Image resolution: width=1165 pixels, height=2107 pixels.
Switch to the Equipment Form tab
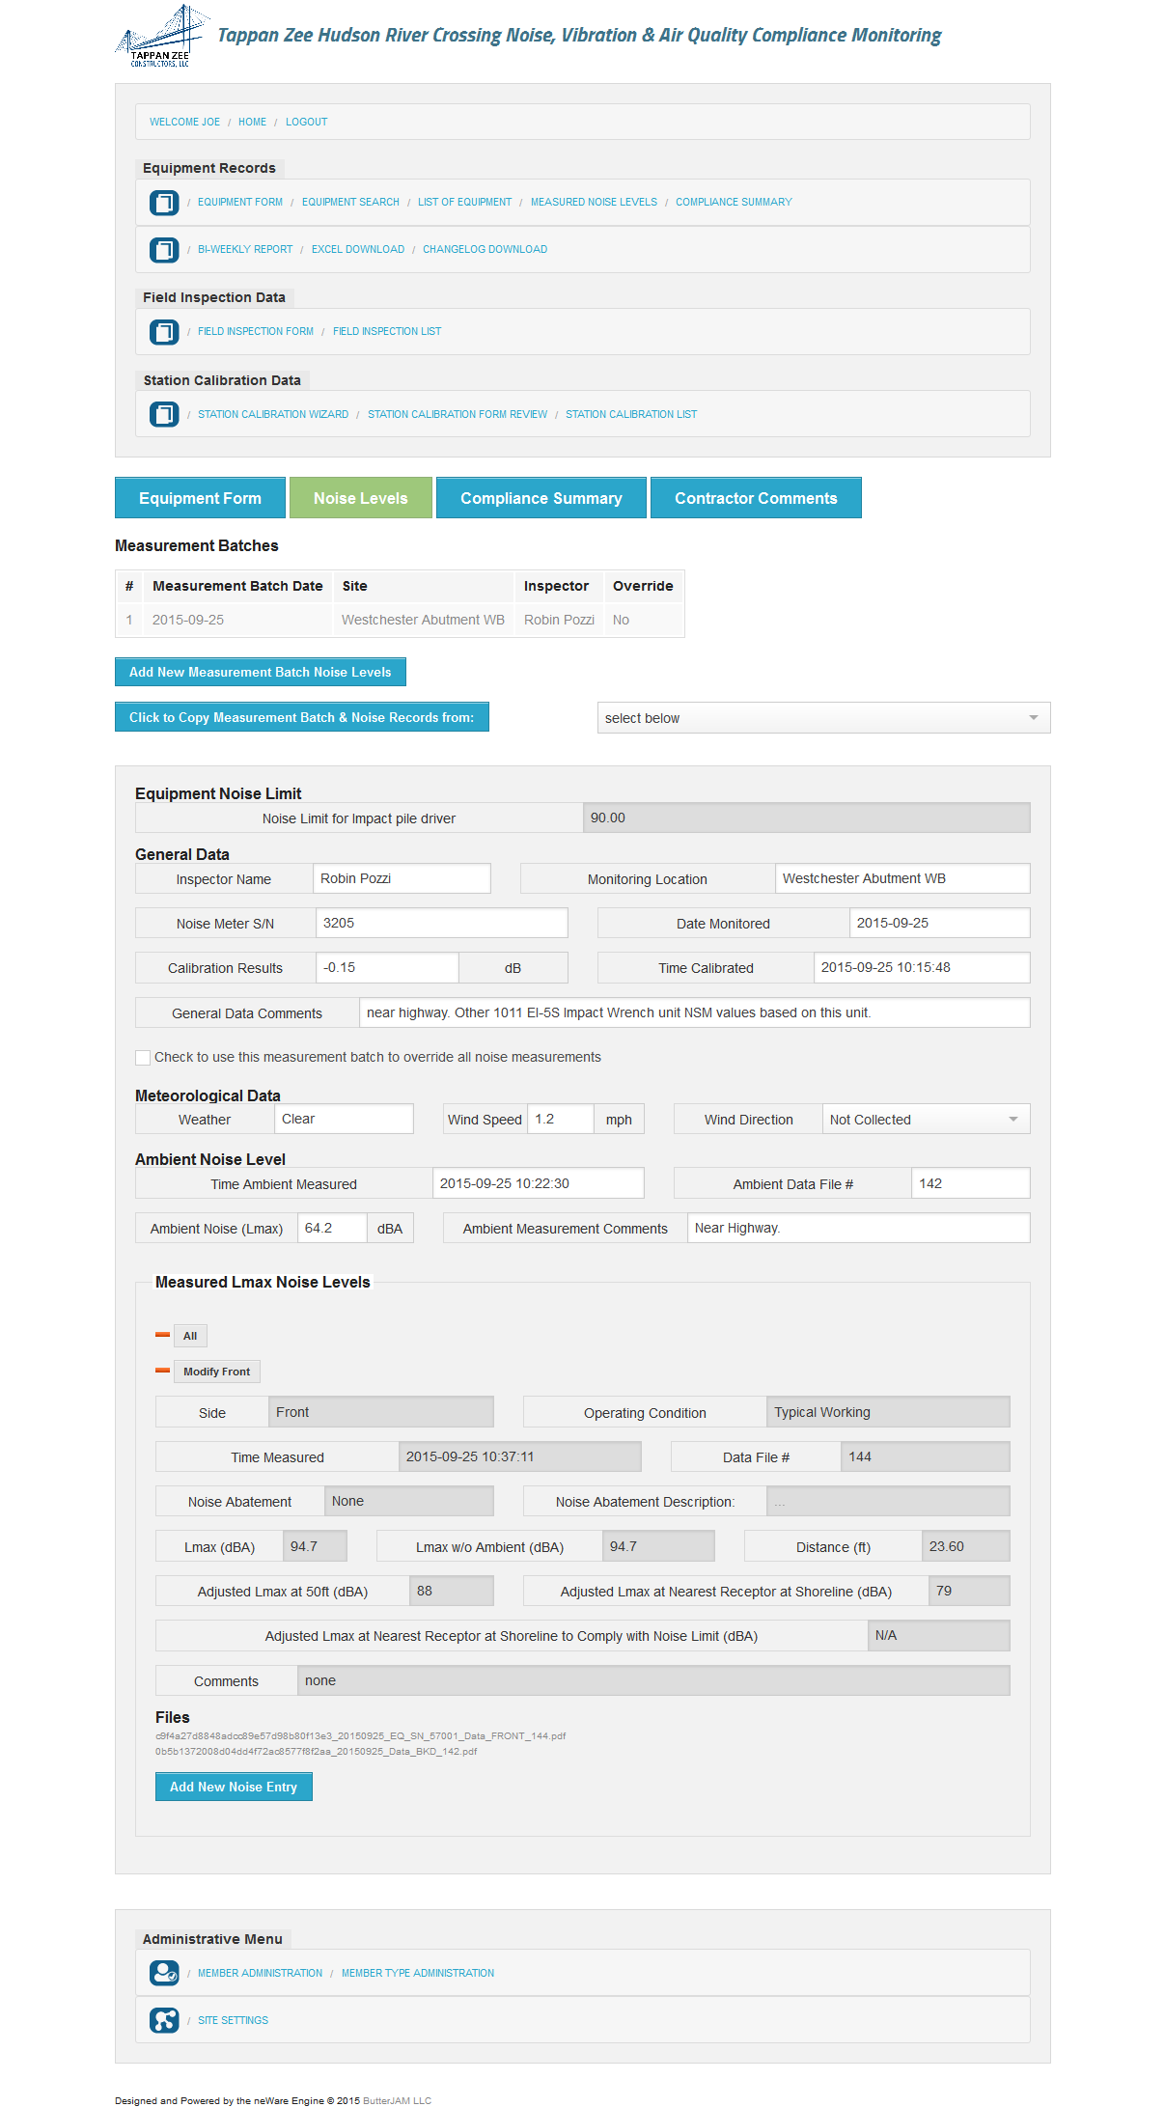[200, 498]
